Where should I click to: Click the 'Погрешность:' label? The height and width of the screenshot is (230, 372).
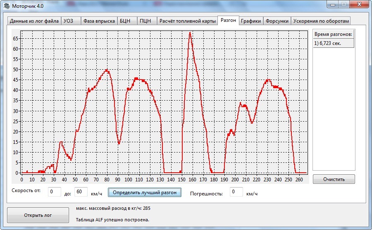(206, 194)
